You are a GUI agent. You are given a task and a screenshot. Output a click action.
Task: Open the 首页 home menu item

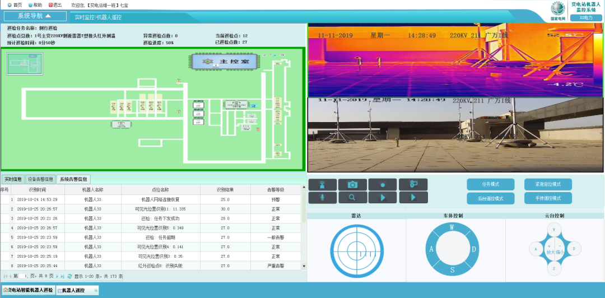(15, 5)
